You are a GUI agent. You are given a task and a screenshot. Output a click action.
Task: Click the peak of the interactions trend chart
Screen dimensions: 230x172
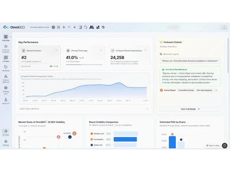pyautogui.click(x=119, y=83)
